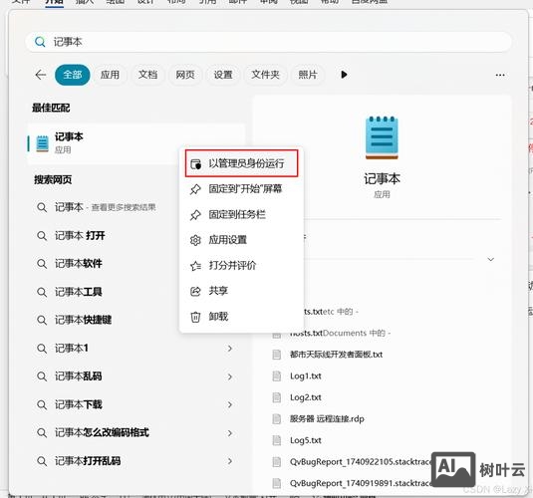Click the small Notepad icon in best match
The image size is (533, 498).
coord(43,143)
